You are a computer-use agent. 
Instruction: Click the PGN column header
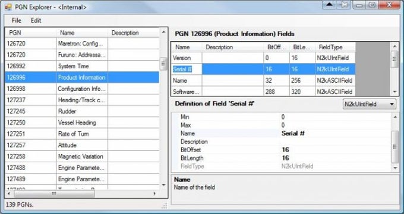click(x=30, y=33)
